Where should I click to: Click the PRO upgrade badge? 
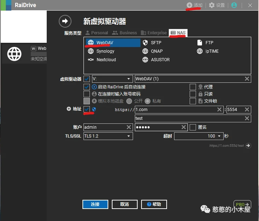(x=242, y=204)
